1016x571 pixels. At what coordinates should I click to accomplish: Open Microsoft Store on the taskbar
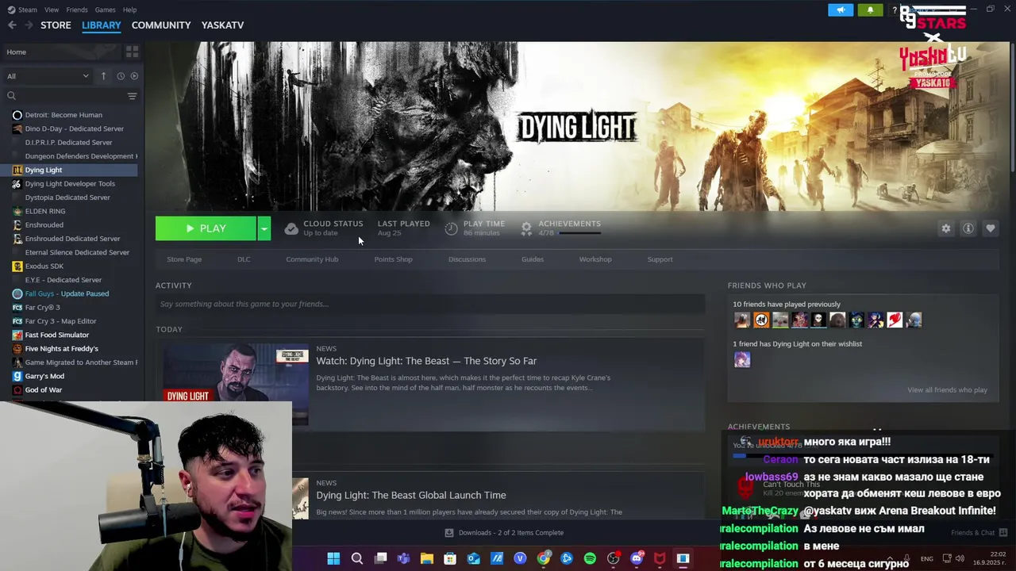pyautogui.click(x=450, y=558)
